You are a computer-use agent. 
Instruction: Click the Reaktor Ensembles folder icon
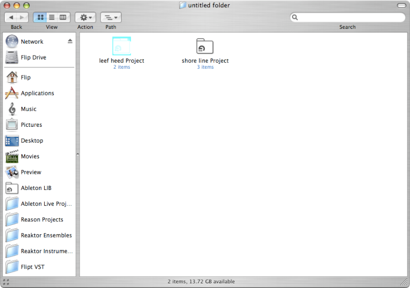(12, 235)
